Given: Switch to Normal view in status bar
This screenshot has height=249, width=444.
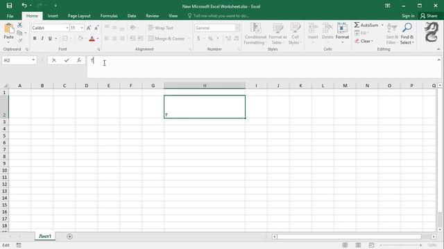Looking at the screenshot, I should (x=345, y=245).
